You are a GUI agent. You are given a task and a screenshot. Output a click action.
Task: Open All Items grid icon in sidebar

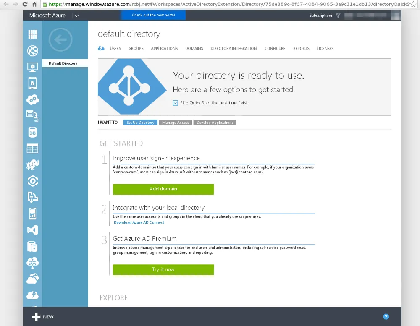pyautogui.click(x=33, y=34)
